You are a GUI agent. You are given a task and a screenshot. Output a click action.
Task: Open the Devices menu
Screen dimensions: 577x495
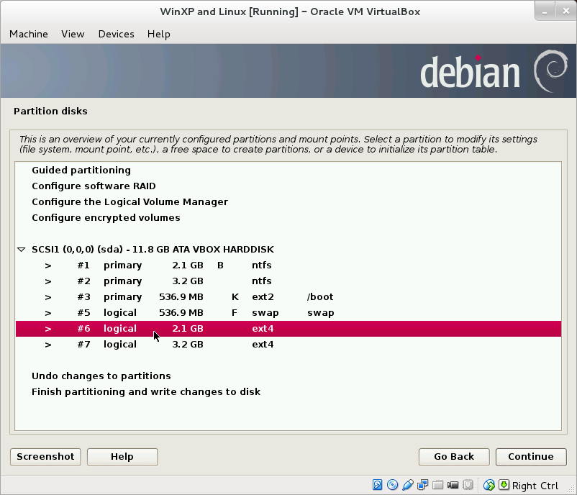(116, 34)
